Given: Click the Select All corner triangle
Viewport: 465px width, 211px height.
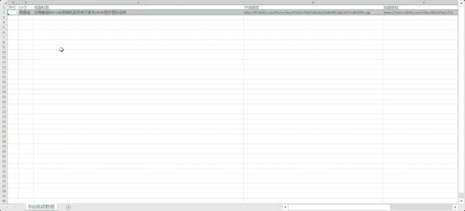Looking at the screenshot, I should tap(4, 2).
